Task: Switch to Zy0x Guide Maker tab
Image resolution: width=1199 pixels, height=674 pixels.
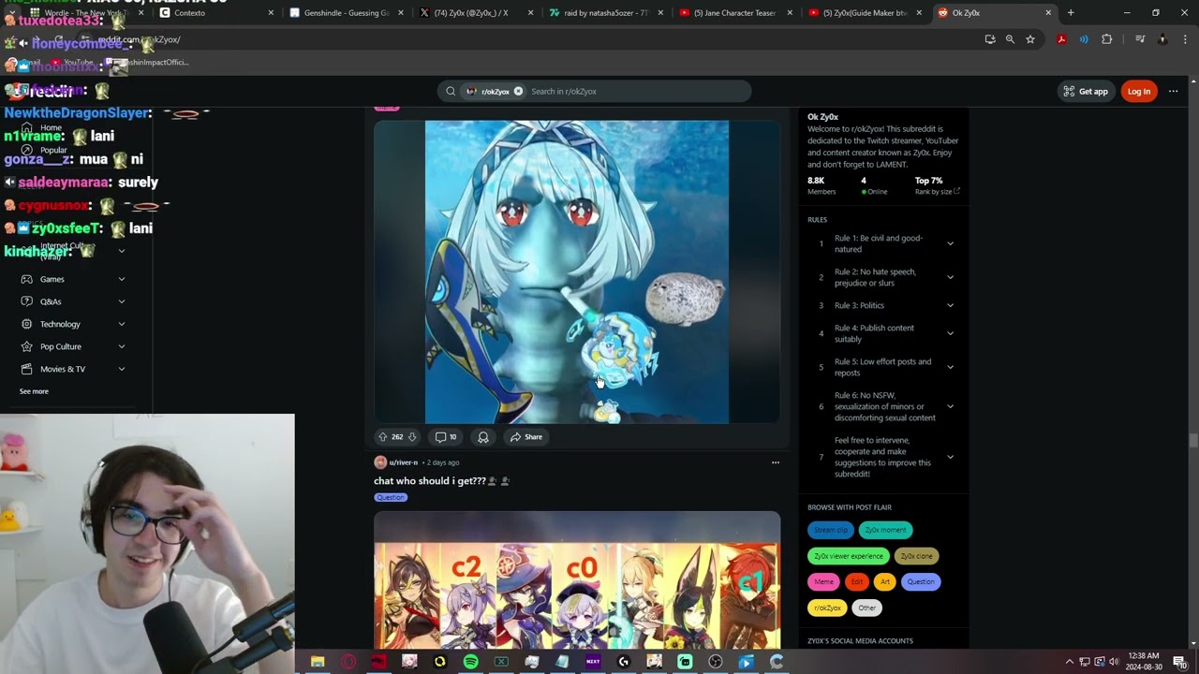Action: (865, 13)
